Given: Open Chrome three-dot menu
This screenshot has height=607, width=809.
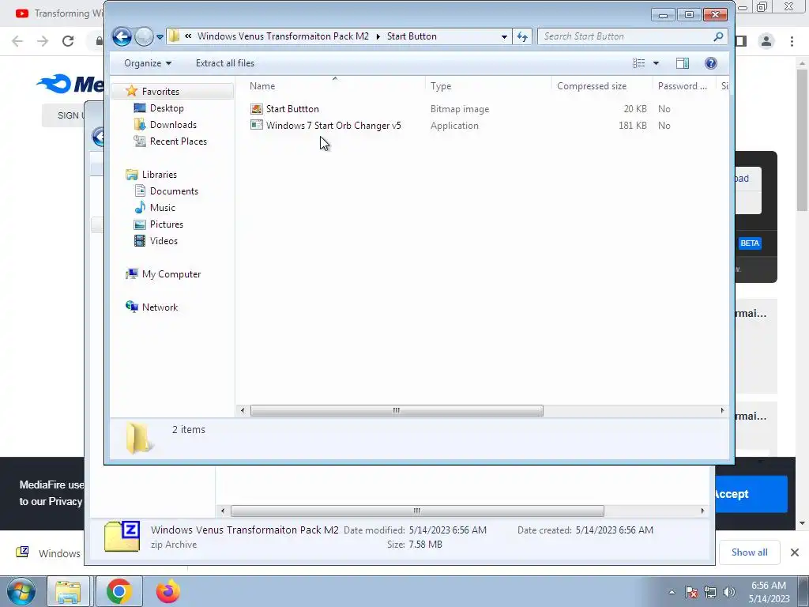Looking at the screenshot, I should [792, 41].
